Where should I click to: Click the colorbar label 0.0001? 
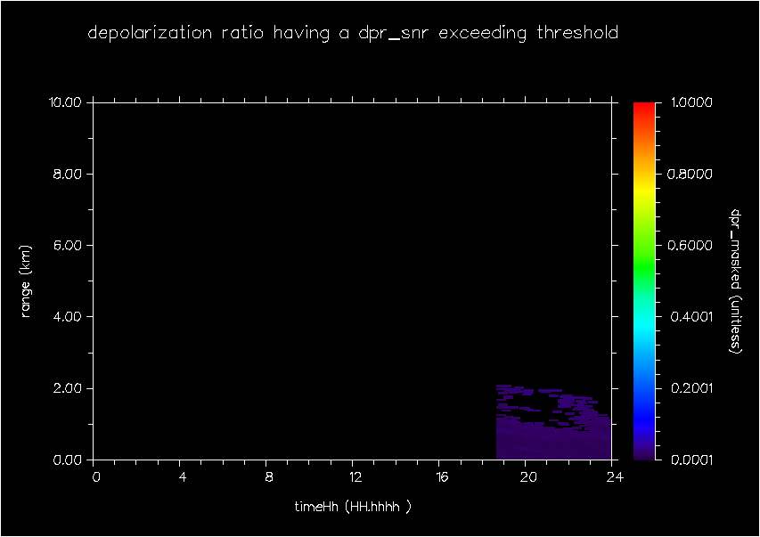(x=691, y=460)
